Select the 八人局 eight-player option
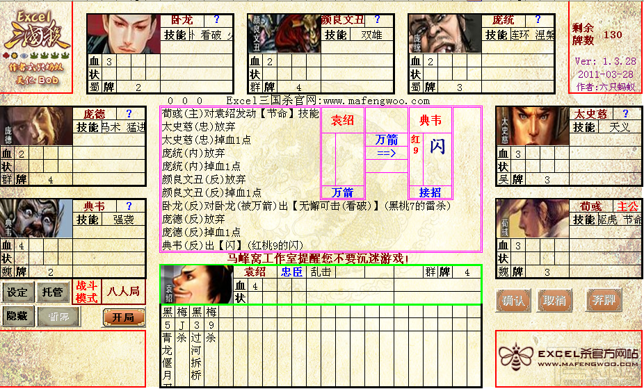The height and width of the screenshot is (389, 644). (123, 292)
